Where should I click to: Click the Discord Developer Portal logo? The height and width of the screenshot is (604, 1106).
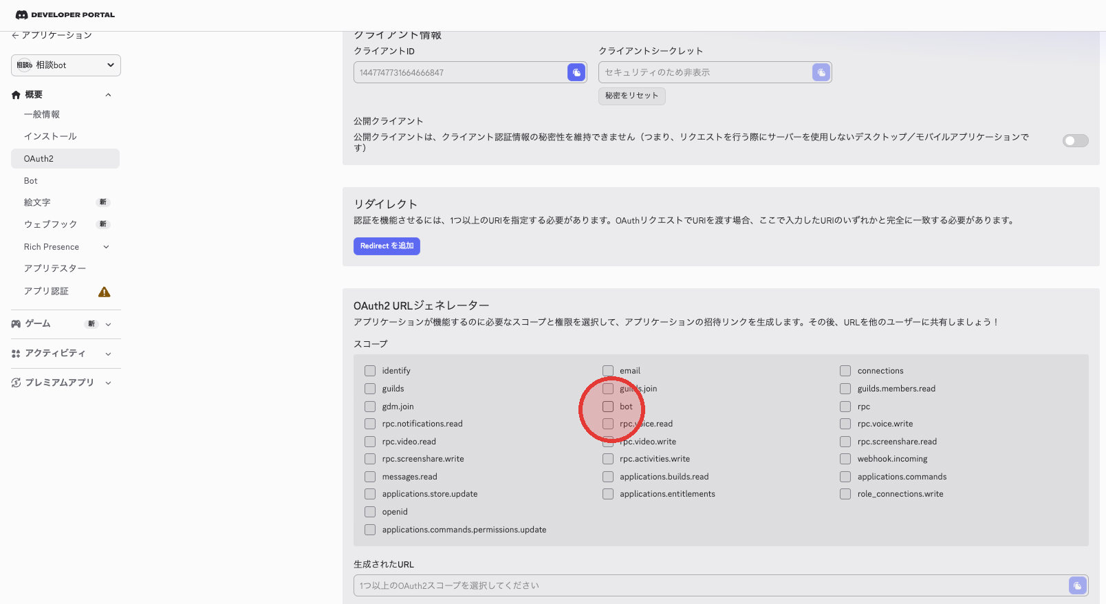(x=65, y=14)
